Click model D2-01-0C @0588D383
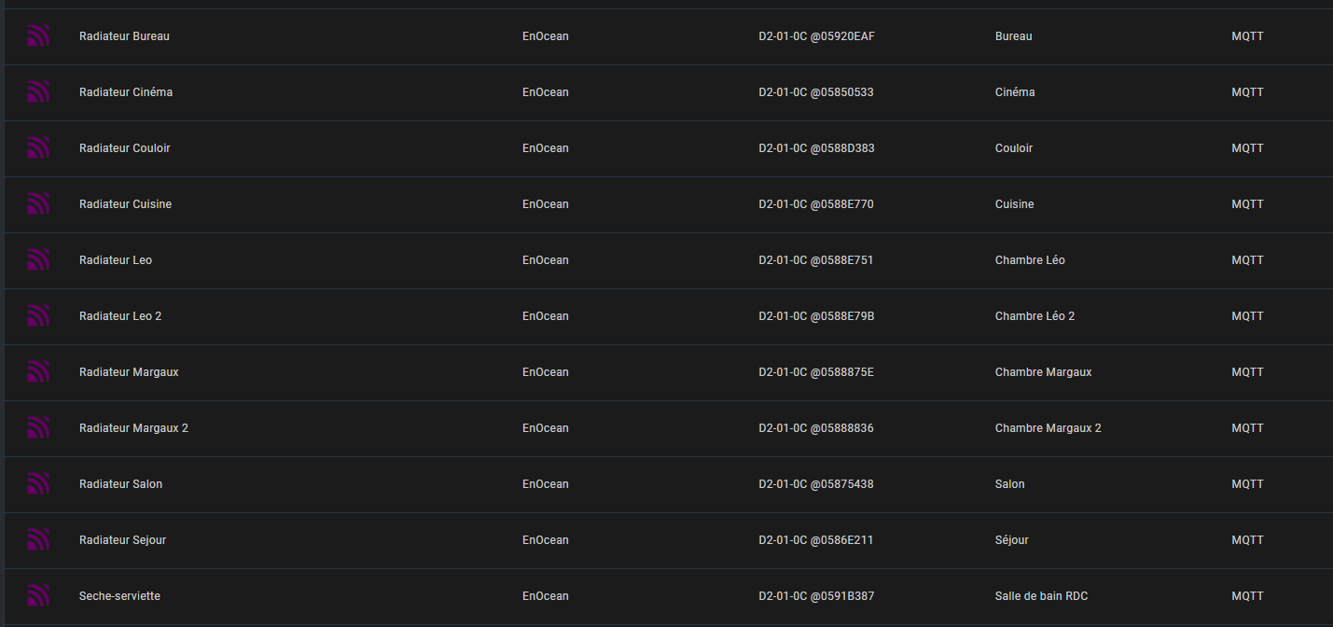1333x627 pixels. [816, 148]
